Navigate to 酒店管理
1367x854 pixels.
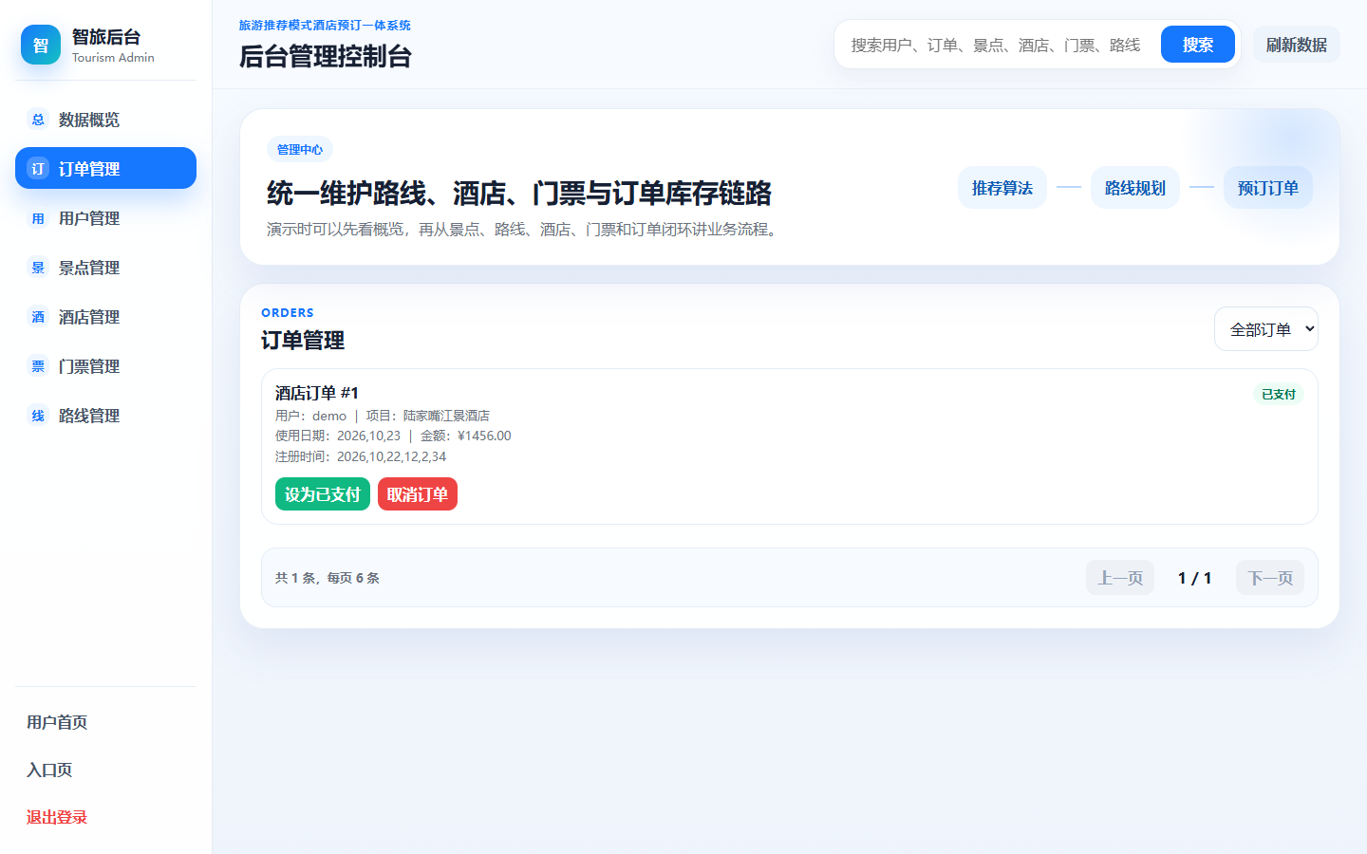coord(105,317)
